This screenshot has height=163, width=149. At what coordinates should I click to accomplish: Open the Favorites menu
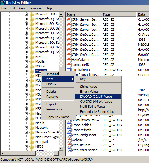(35, 8)
